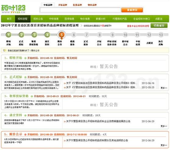Select step 1 circle 即将开始
Viewport: 170px width, 150px height.
click(x=9, y=35)
